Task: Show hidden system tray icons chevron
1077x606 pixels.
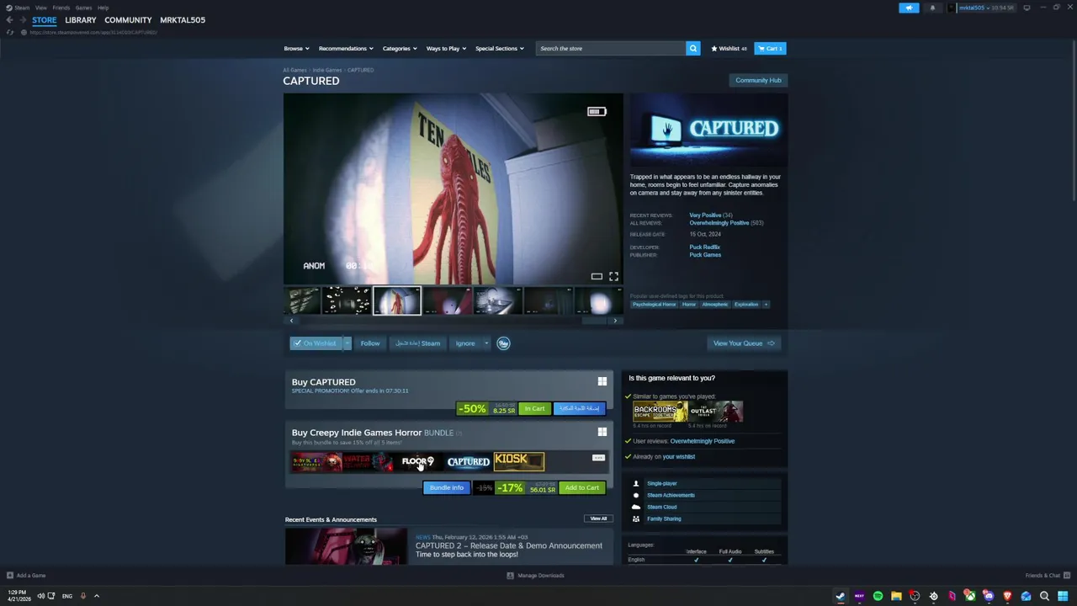Action: [96, 596]
